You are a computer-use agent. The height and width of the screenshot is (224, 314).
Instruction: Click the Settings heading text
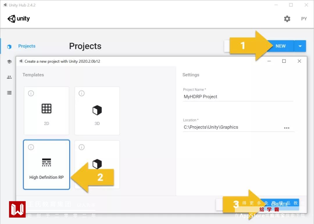(x=191, y=75)
